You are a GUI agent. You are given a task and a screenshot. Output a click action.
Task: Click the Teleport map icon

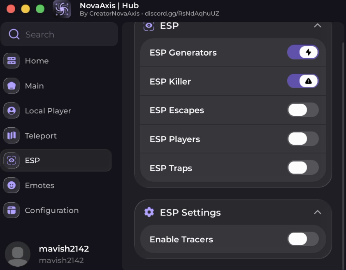12,136
